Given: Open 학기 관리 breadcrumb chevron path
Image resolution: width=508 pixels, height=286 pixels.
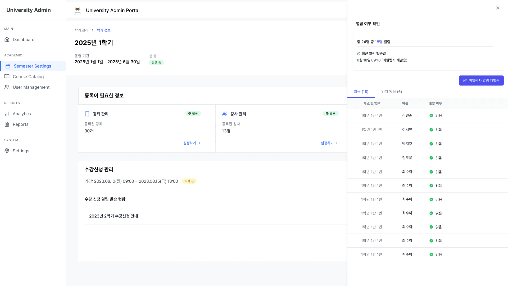Looking at the screenshot, I should pyautogui.click(x=92, y=30).
